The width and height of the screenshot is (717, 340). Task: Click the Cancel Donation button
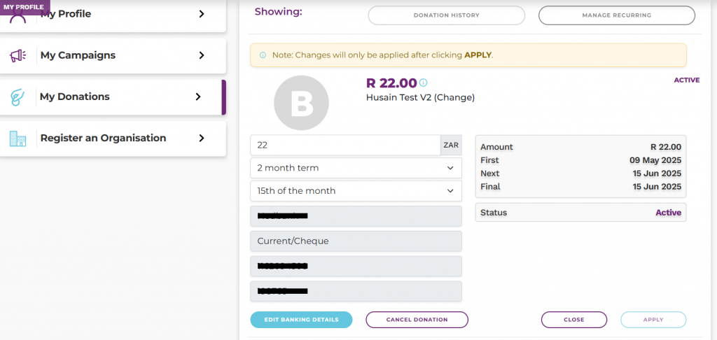tap(417, 320)
